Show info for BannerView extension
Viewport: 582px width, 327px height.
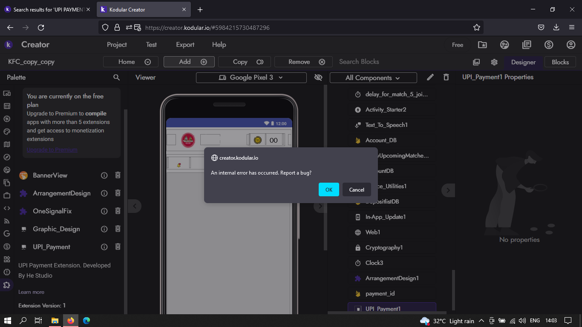tap(104, 175)
